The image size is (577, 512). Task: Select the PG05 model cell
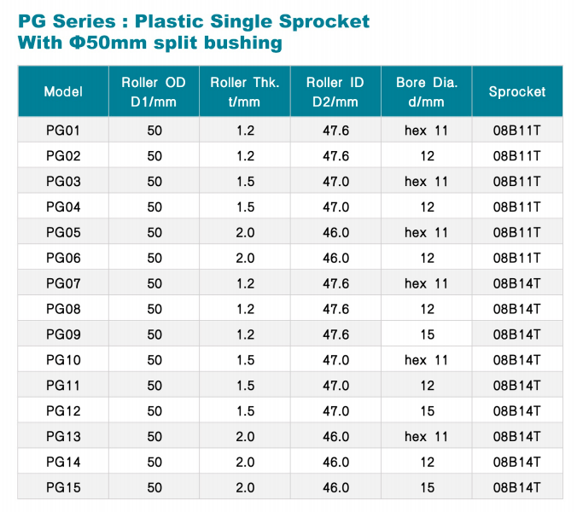pyautogui.click(x=63, y=232)
